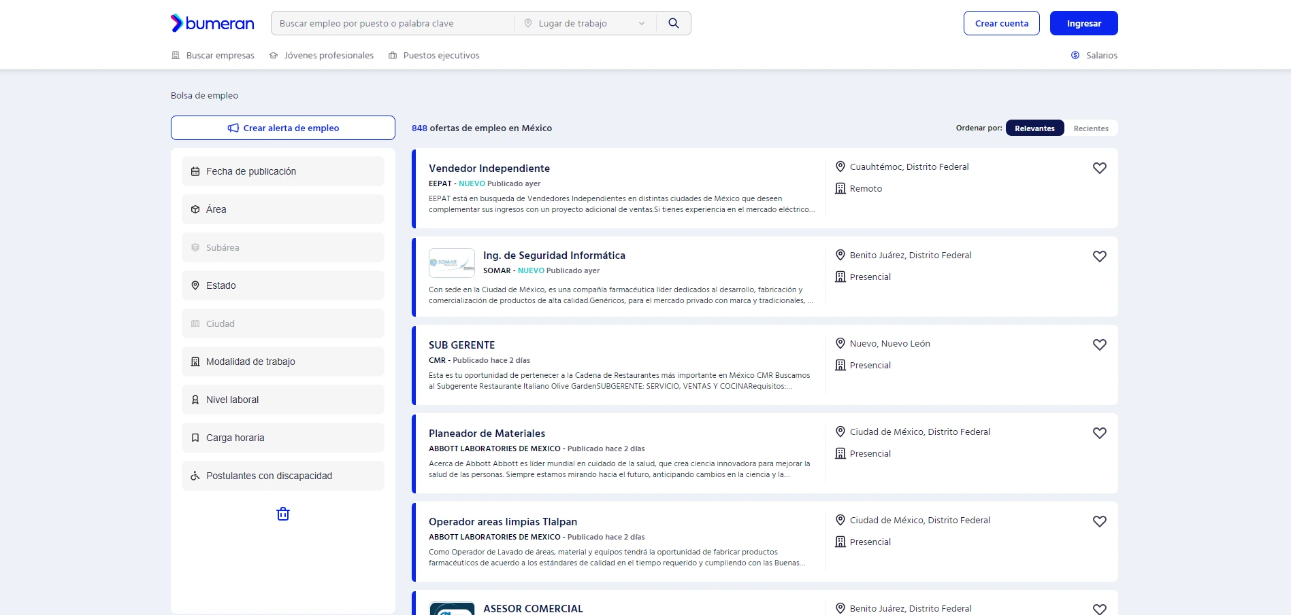Image resolution: width=1291 pixels, height=615 pixels.
Task: Open Jóvenes profesionales section
Action: (321, 55)
